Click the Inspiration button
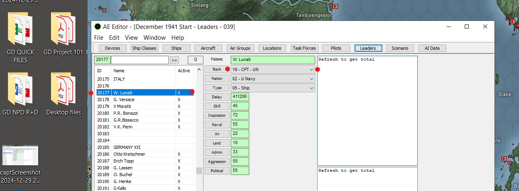519x191 pixels. point(217,115)
